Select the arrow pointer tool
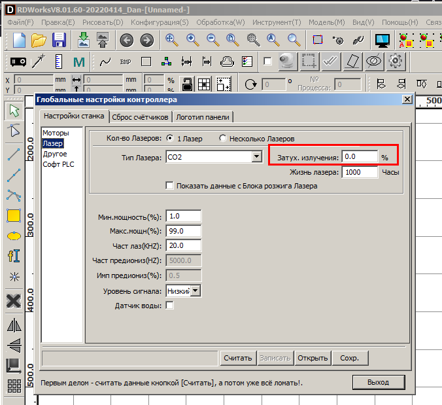Viewport: 442px width, 405px height. coord(14,111)
